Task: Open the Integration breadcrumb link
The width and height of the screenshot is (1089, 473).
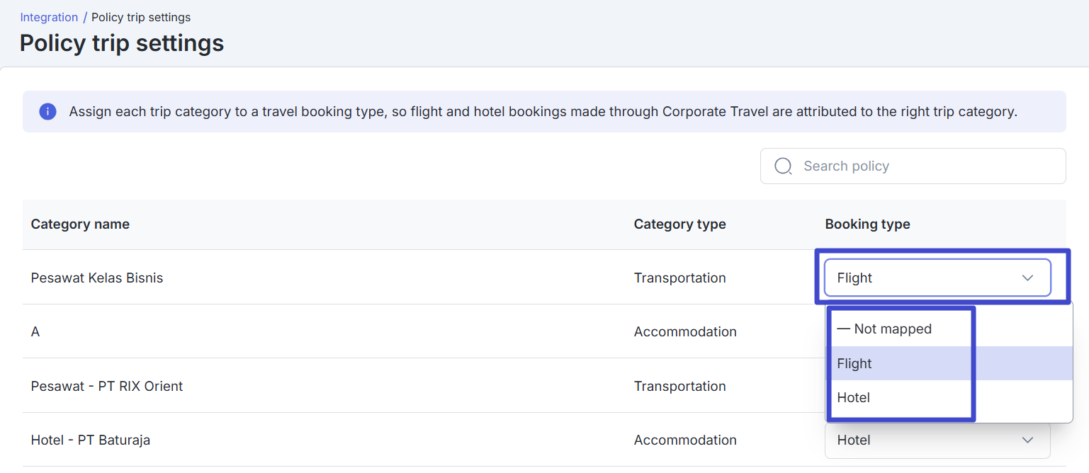Action: pyautogui.click(x=49, y=17)
